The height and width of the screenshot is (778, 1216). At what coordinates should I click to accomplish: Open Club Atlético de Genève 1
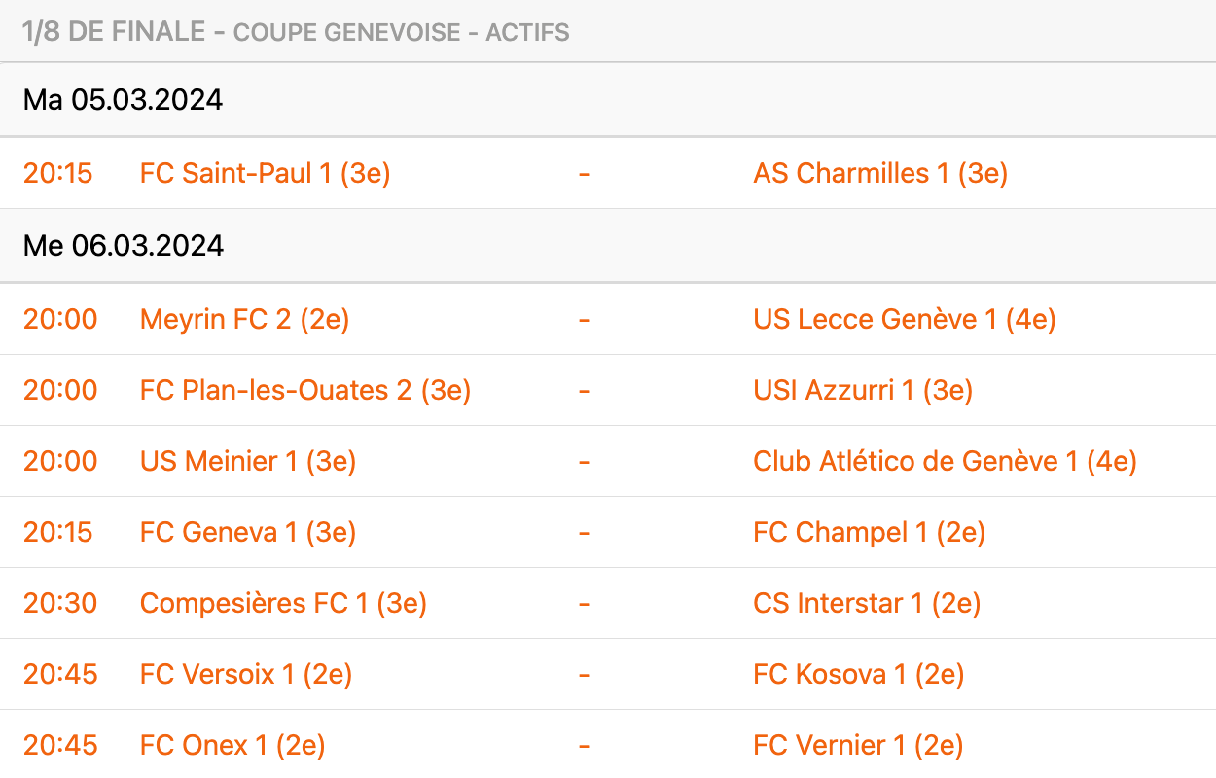[x=944, y=461]
